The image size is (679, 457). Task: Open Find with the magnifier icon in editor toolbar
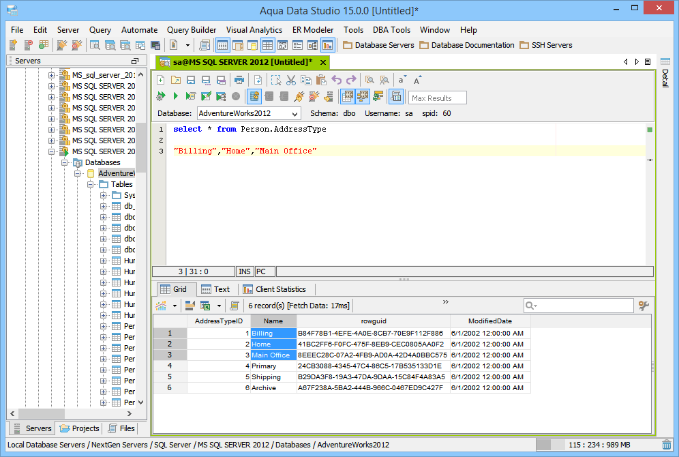(x=369, y=80)
